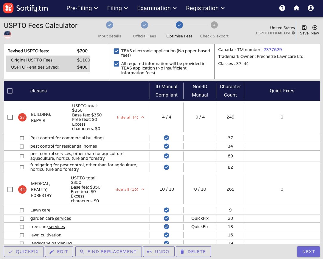Jump to step 4 Check & export circle
Image resolution: width=323 pixels, height=259 pixels.
214,25
